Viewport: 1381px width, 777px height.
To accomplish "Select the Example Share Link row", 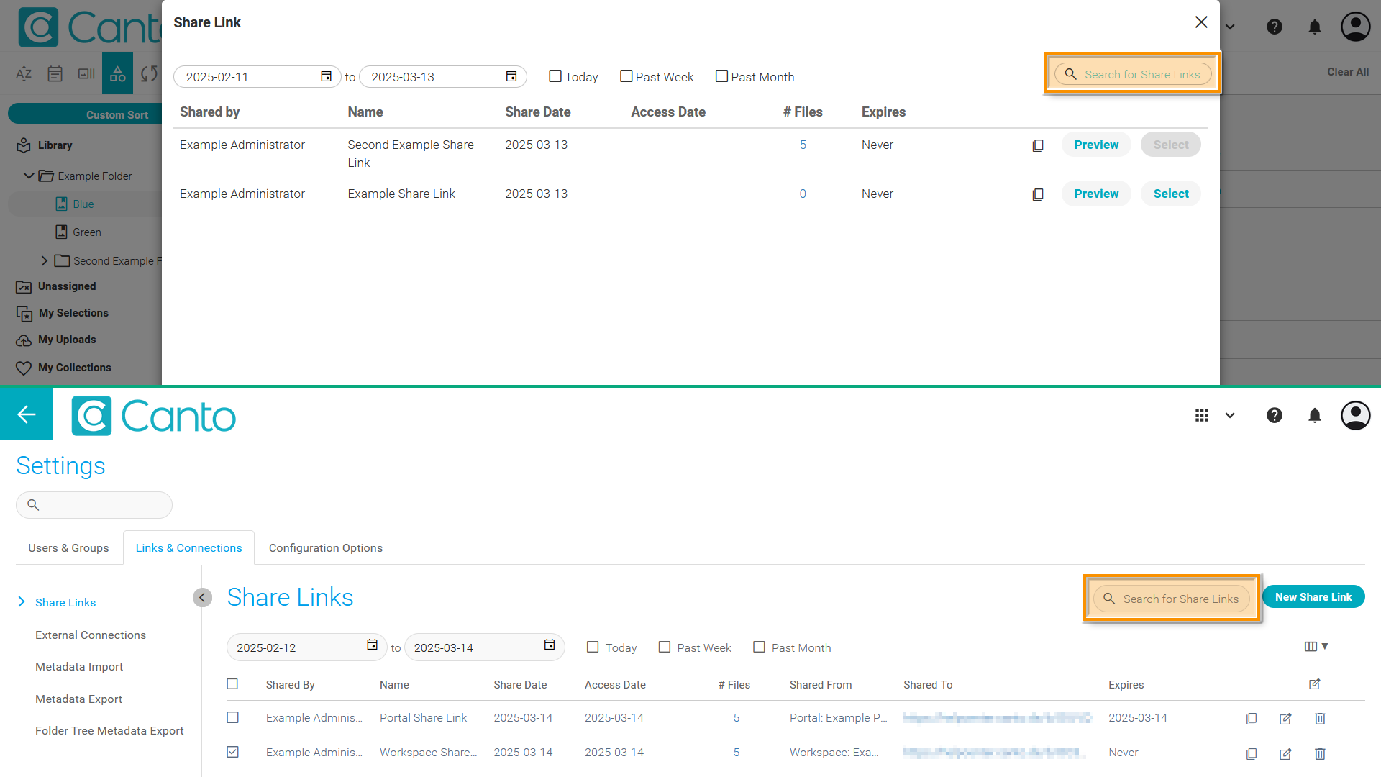I will (1170, 194).
